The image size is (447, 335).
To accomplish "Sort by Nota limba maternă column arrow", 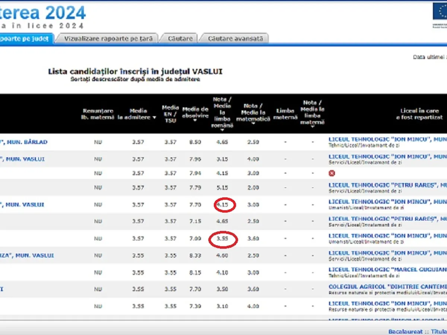I will tap(312, 127).
